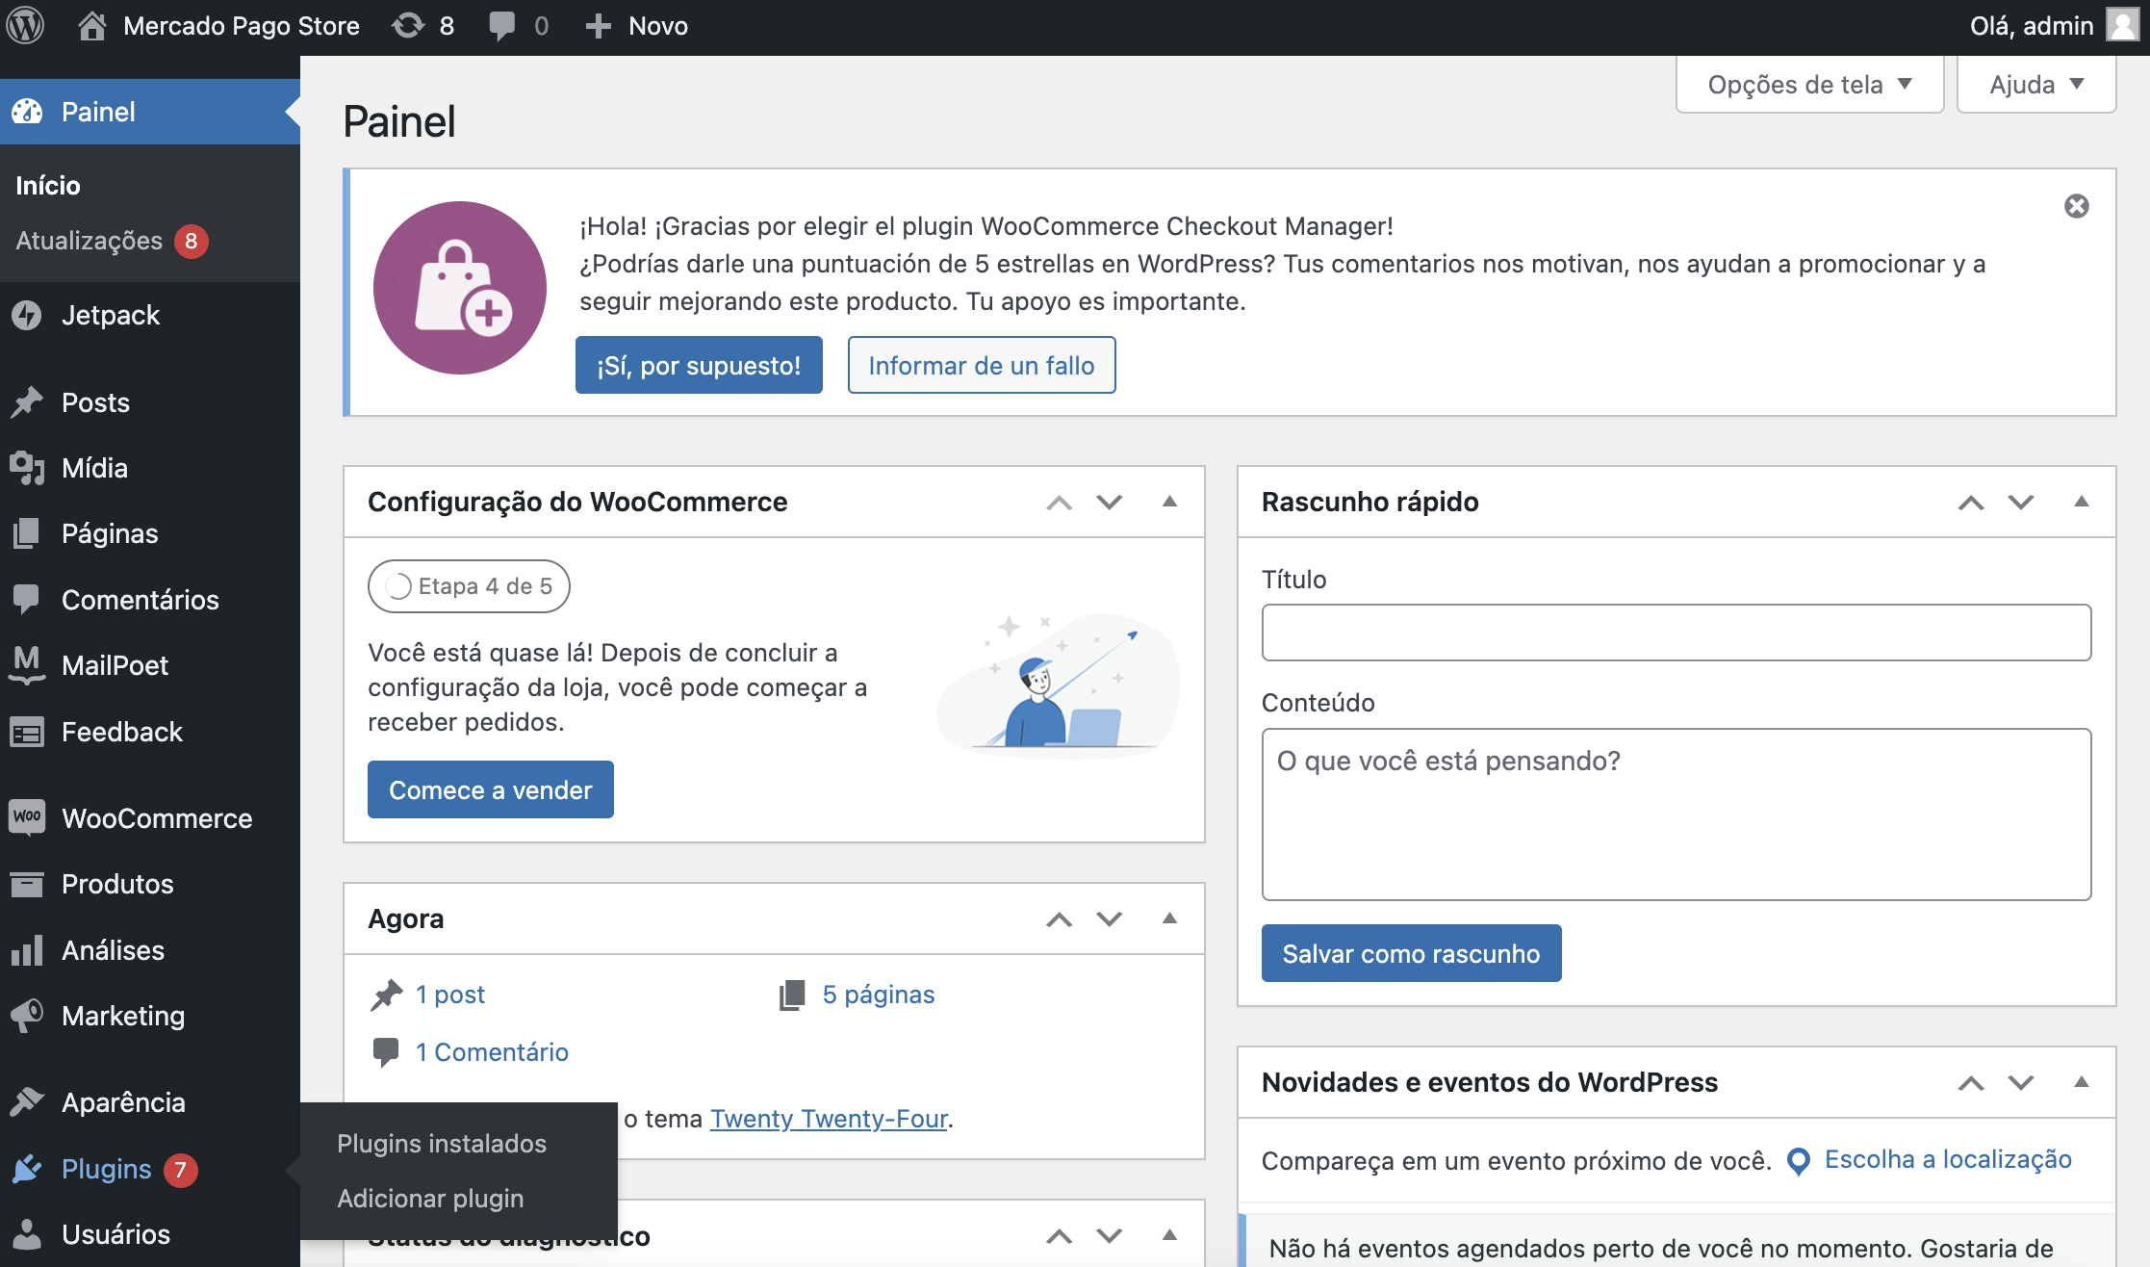2150x1267 pixels.
Task: Click Salvar como rascunho button
Action: [1410, 952]
